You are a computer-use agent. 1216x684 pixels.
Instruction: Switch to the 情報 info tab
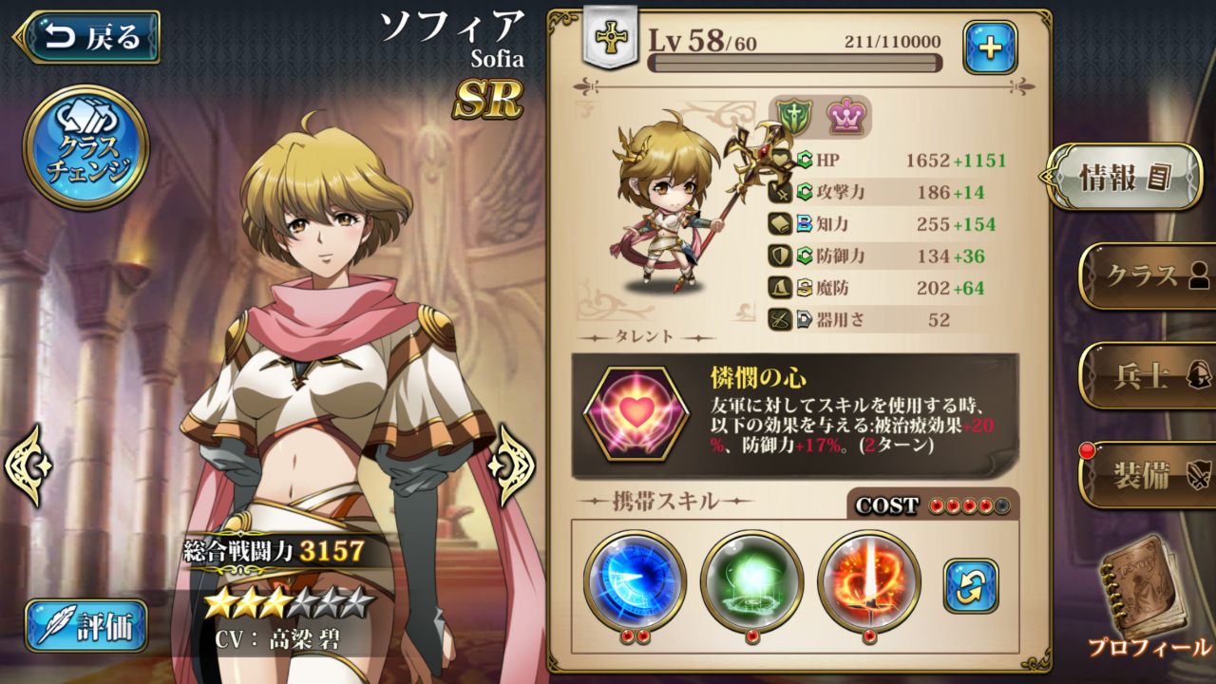tap(1122, 176)
